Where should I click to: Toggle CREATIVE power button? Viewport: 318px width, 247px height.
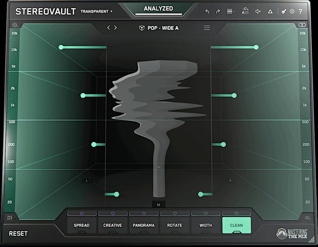coord(113,213)
